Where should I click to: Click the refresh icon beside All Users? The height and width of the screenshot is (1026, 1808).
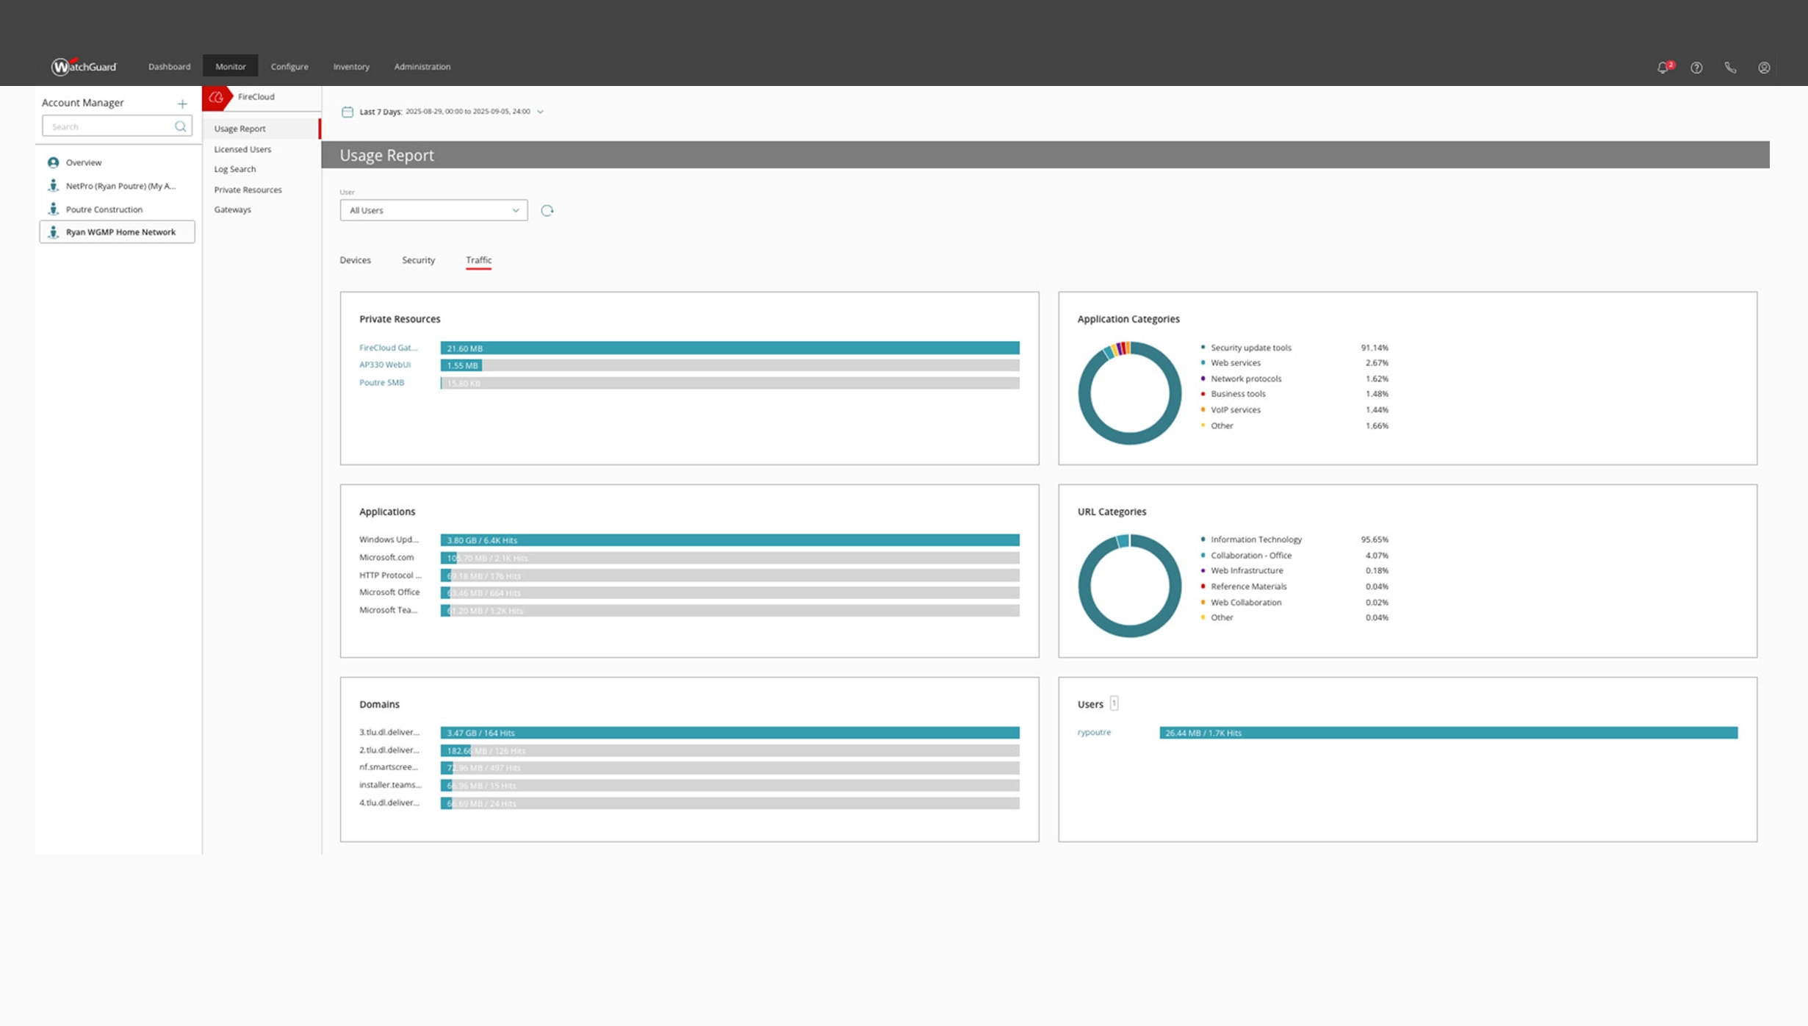pos(547,211)
